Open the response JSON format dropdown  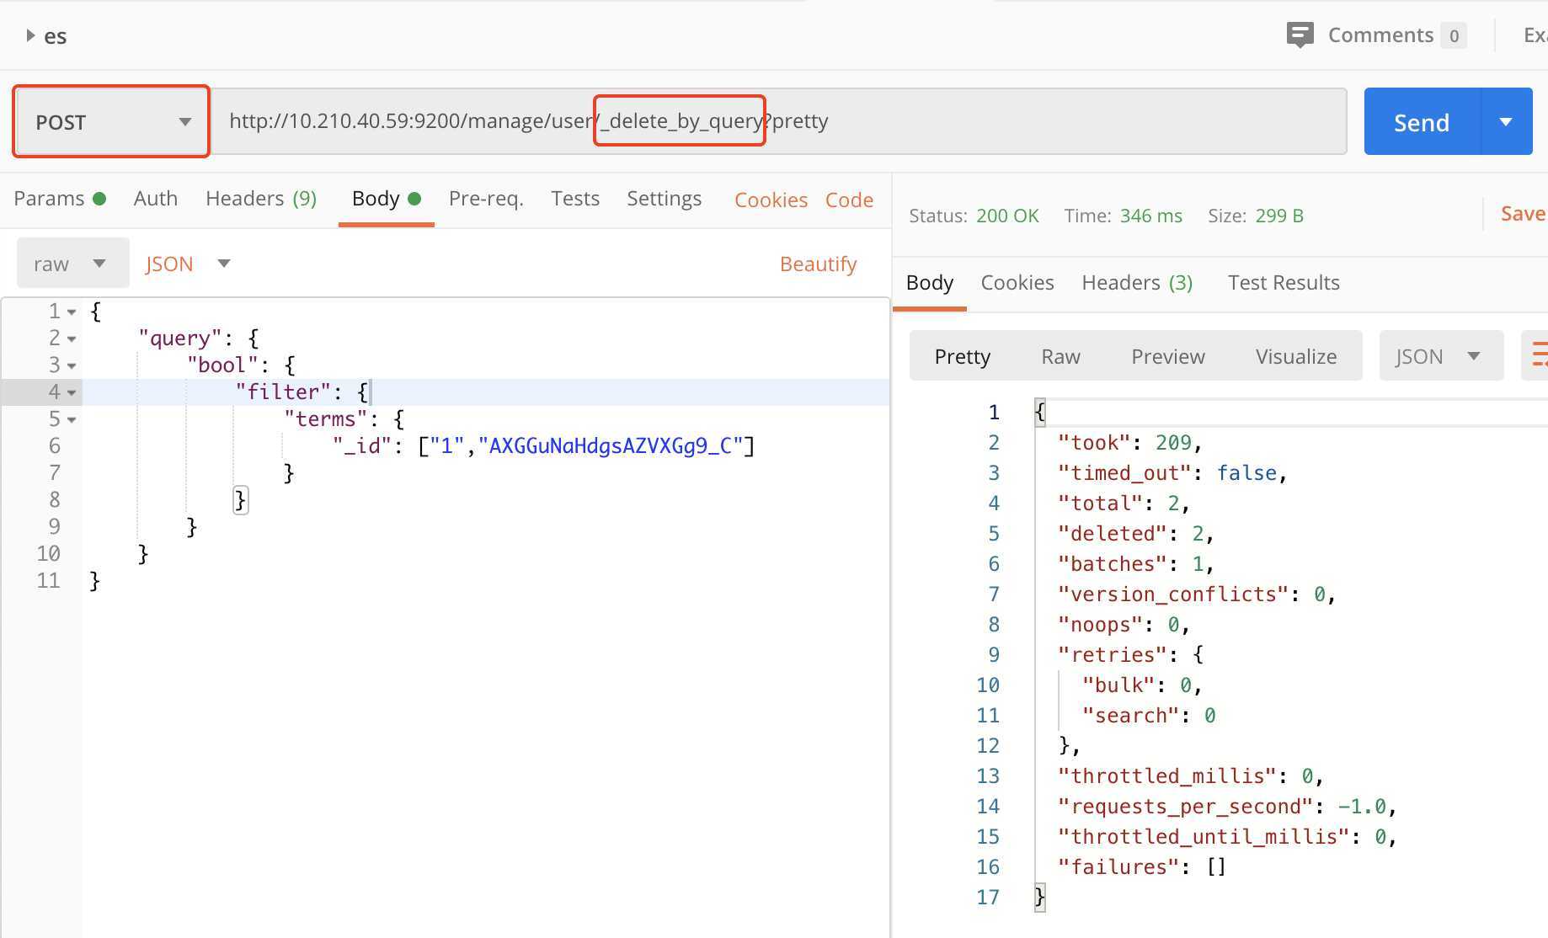tap(1441, 356)
